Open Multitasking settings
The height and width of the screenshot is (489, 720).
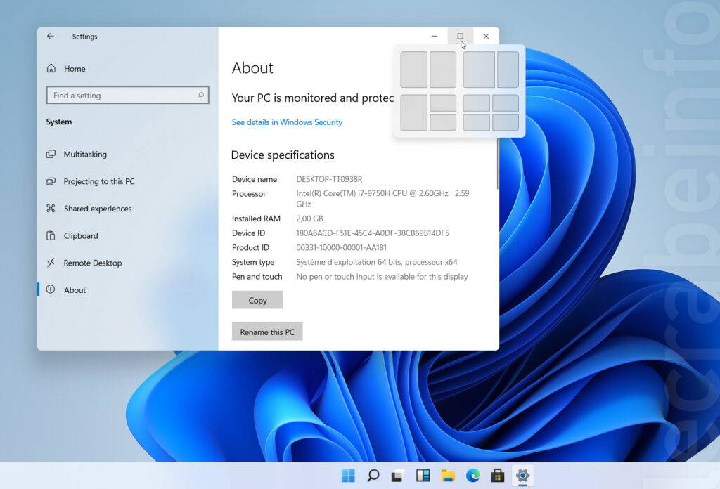click(77, 154)
